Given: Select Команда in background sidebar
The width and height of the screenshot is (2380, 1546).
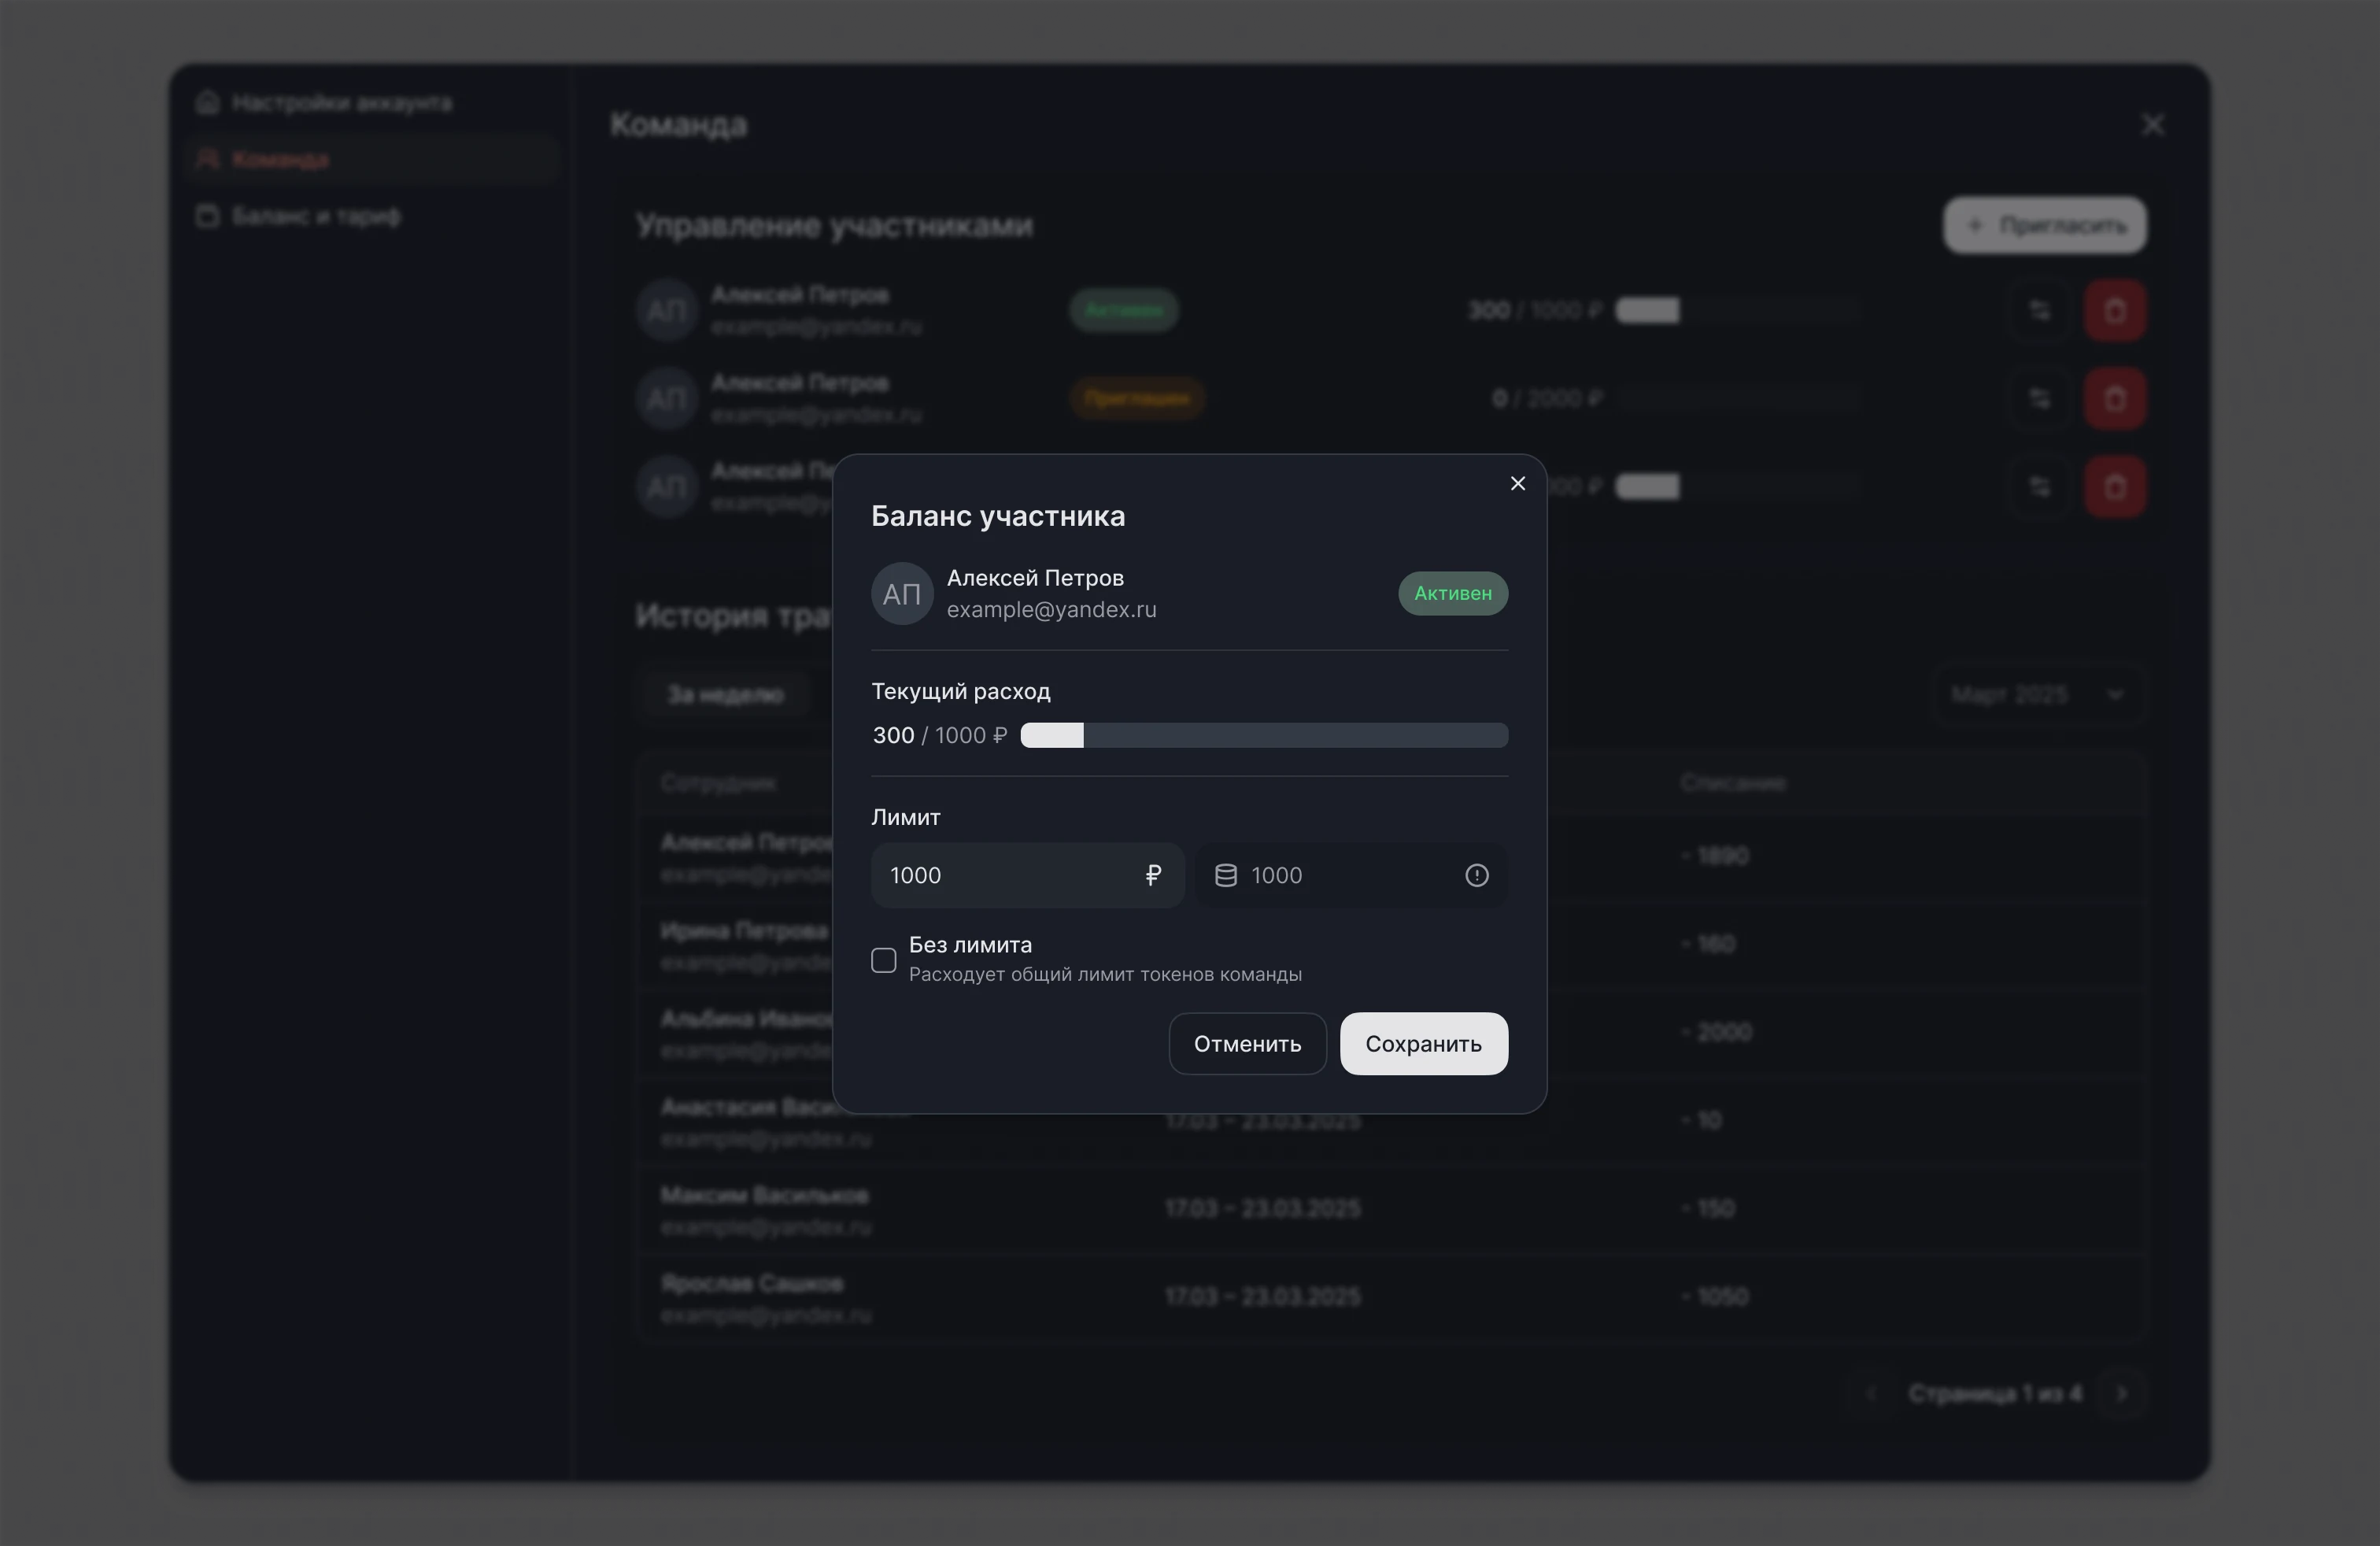Looking at the screenshot, I should click(371, 159).
